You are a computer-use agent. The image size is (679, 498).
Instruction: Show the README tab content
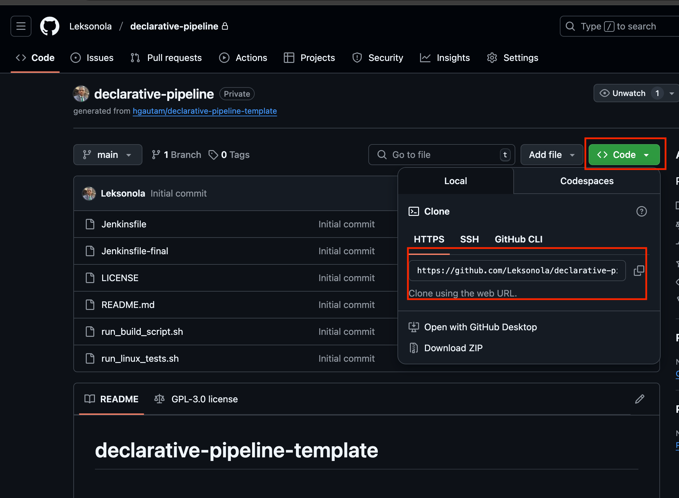[111, 399]
